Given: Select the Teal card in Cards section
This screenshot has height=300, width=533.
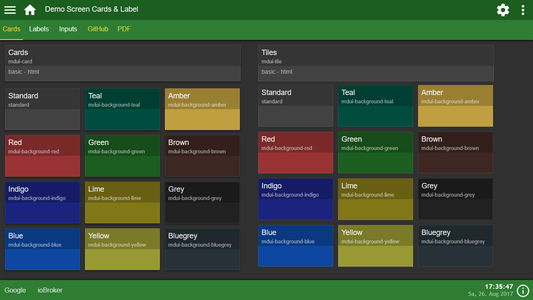Looking at the screenshot, I should [x=122, y=109].
